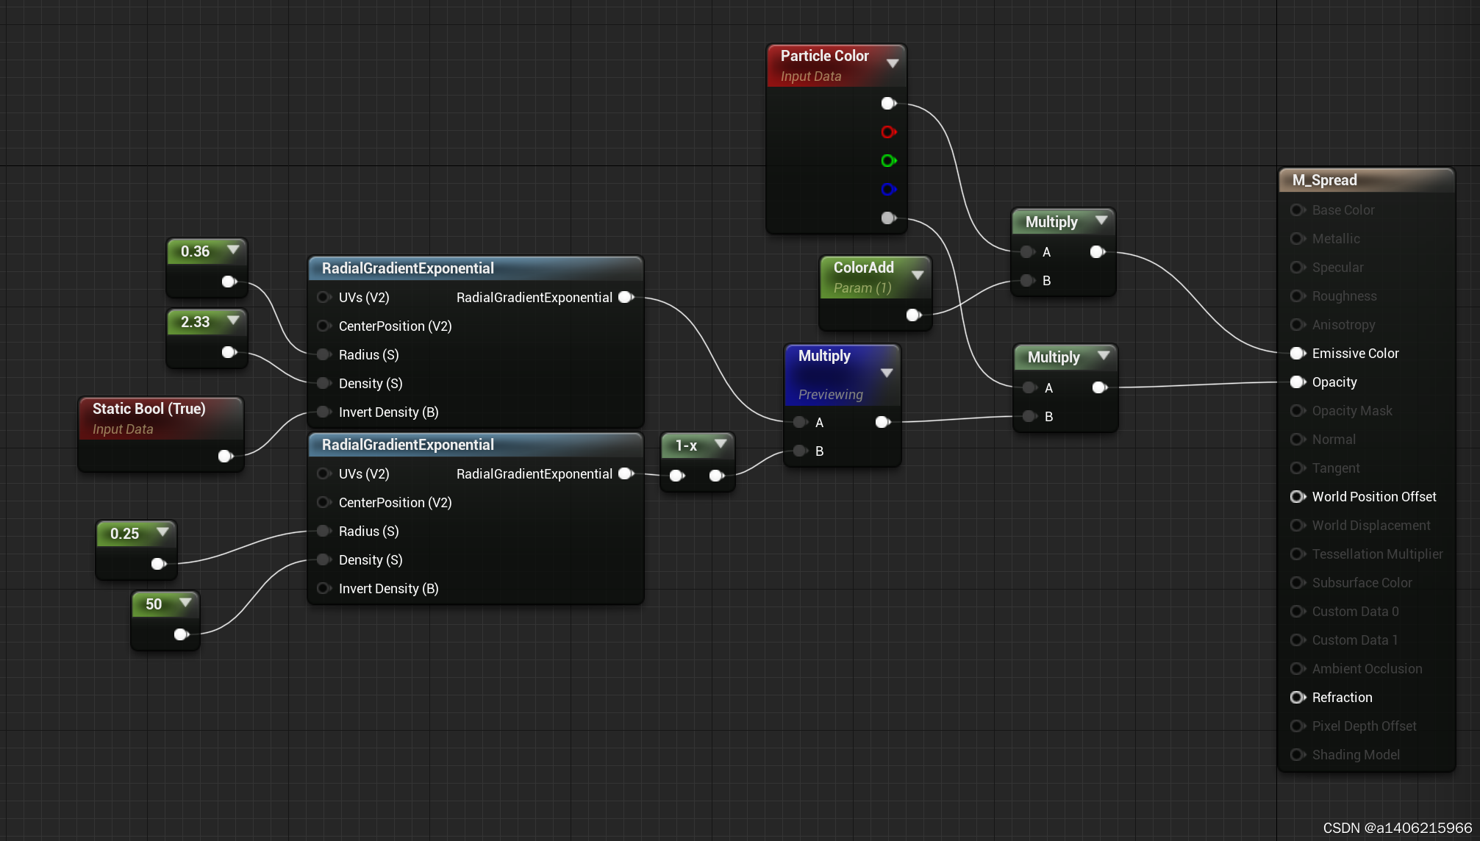The height and width of the screenshot is (841, 1480).
Task: Click the Opacity input pin on M_Spread
Action: point(1297,382)
